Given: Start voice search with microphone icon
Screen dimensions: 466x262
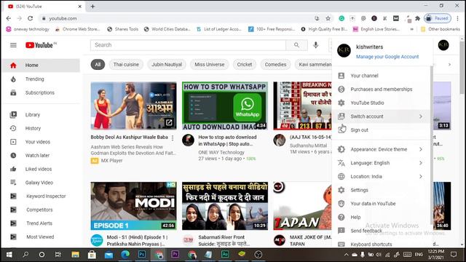Looking at the screenshot, I should pos(315,45).
